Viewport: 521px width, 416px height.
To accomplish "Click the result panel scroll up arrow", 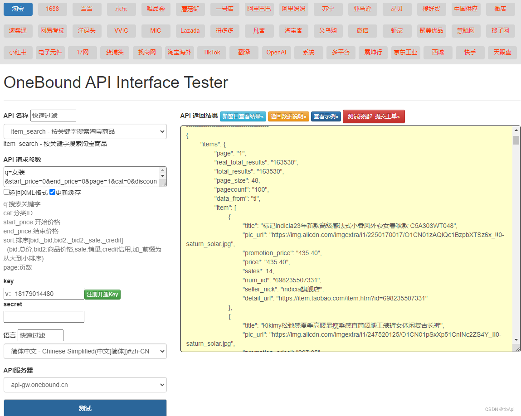I will pyautogui.click(x=516, y=130).
